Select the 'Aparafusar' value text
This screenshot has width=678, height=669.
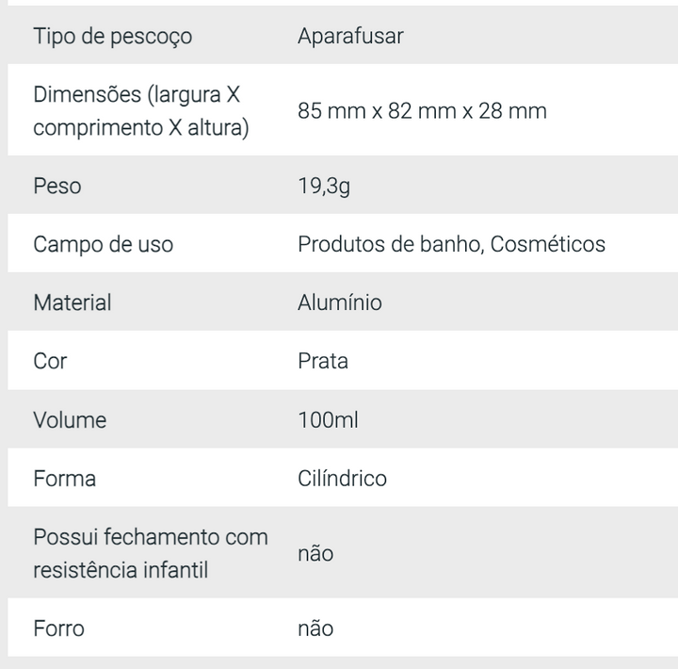pyautogui.click(x=350, y=36)
